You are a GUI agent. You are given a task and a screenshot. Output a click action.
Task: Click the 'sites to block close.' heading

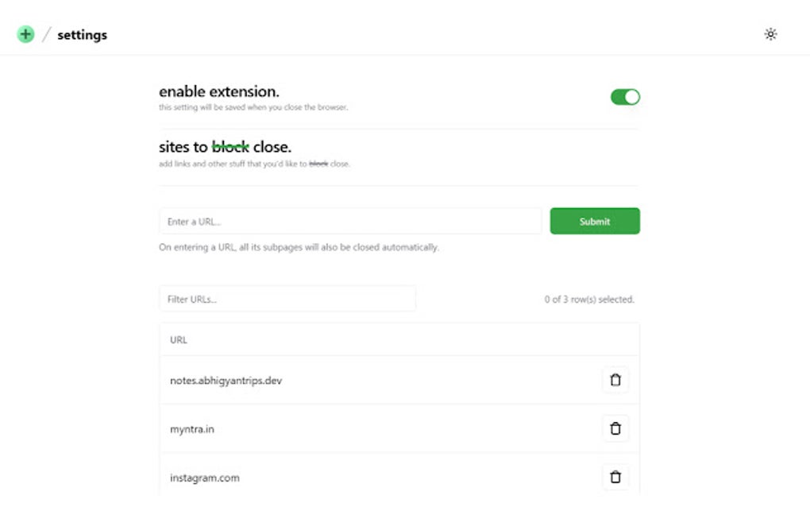(x=226, y=147)
